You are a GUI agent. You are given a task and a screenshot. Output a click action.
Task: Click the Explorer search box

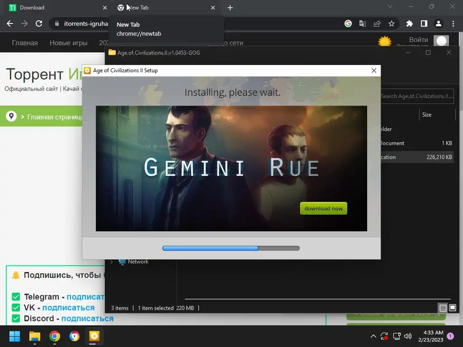pos(416,96)
